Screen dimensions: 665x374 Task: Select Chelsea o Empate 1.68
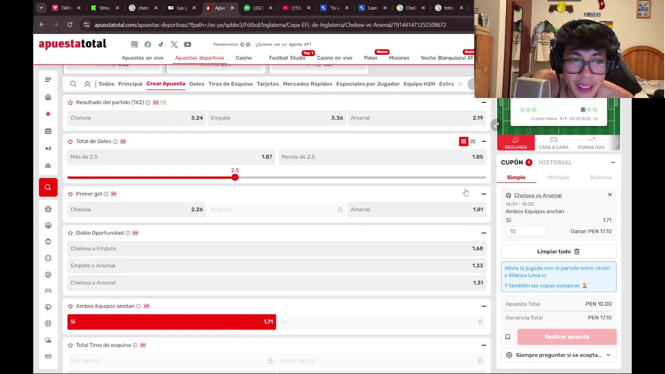click(277, 248)
